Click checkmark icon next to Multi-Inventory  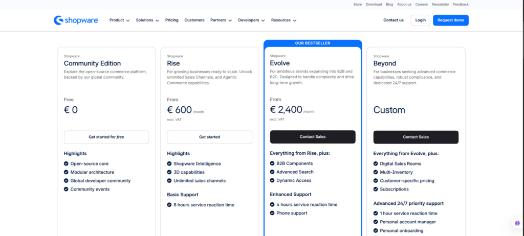[x=376, y=172]
